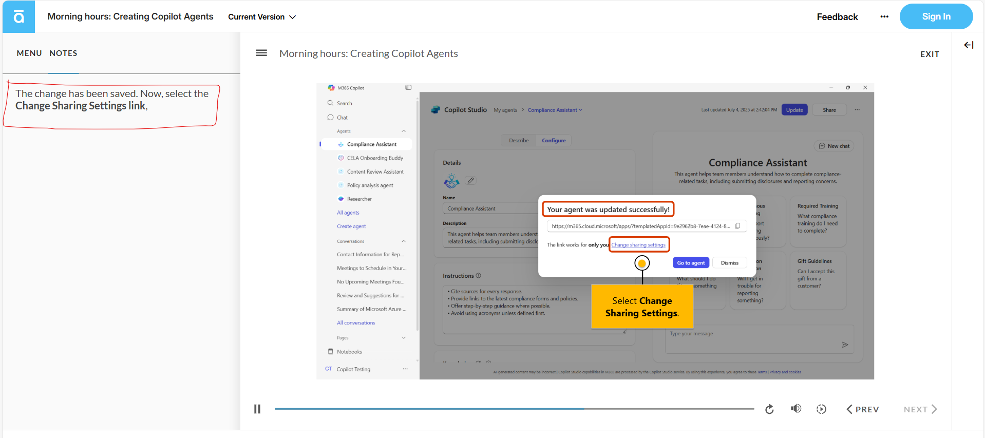Open Contact Information for Rep conversation

click(x=370, y=255)
